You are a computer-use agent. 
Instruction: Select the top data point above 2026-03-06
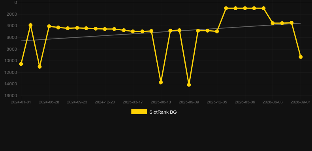245,8
